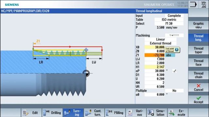Image resolution: width=209 pixels, height=117 pixels.
Task: Click the NN field value 2
Action: coord(154,83)
